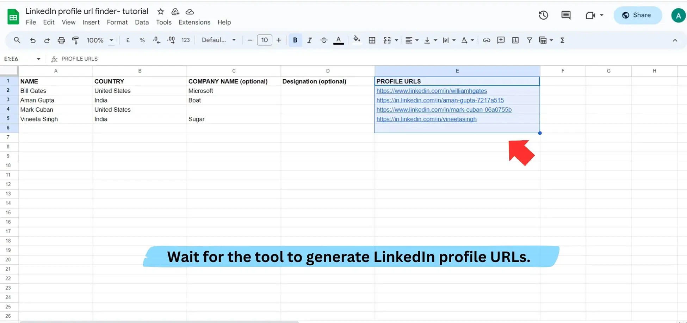
Task: Open text wrapping dropdown
Action: click(x=449, y=40)
